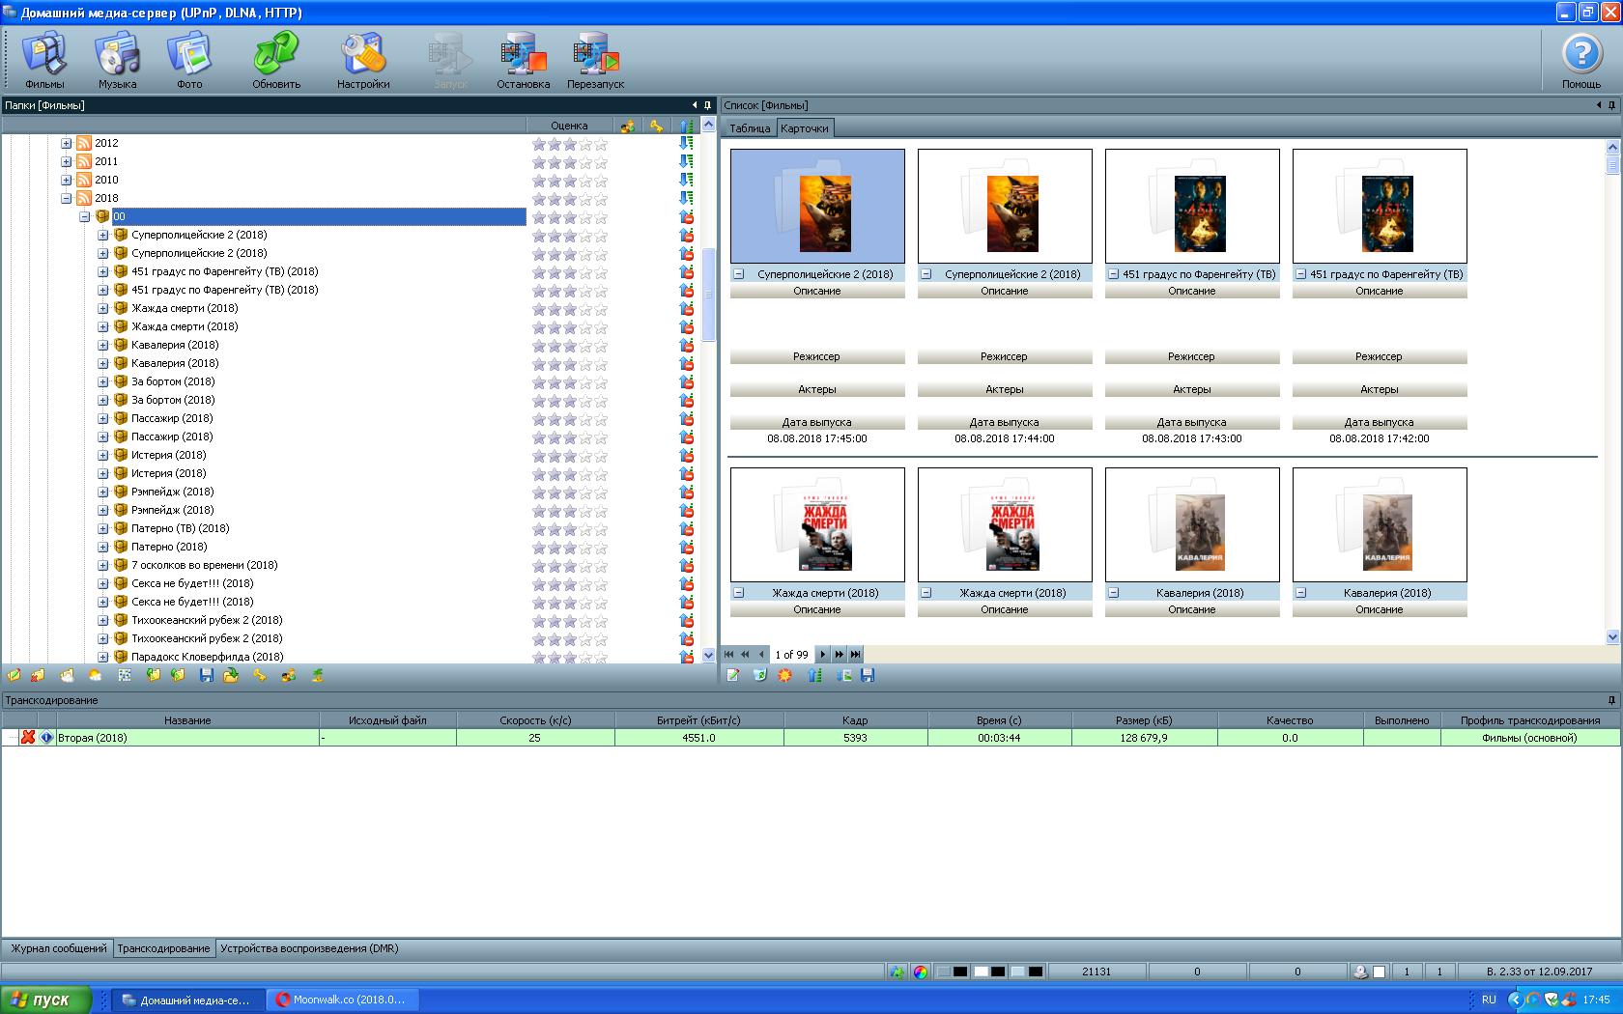Open the Музыка (Music) section
The width and height of the screenshot is (1623, 1014).
[x=117, y=61]
